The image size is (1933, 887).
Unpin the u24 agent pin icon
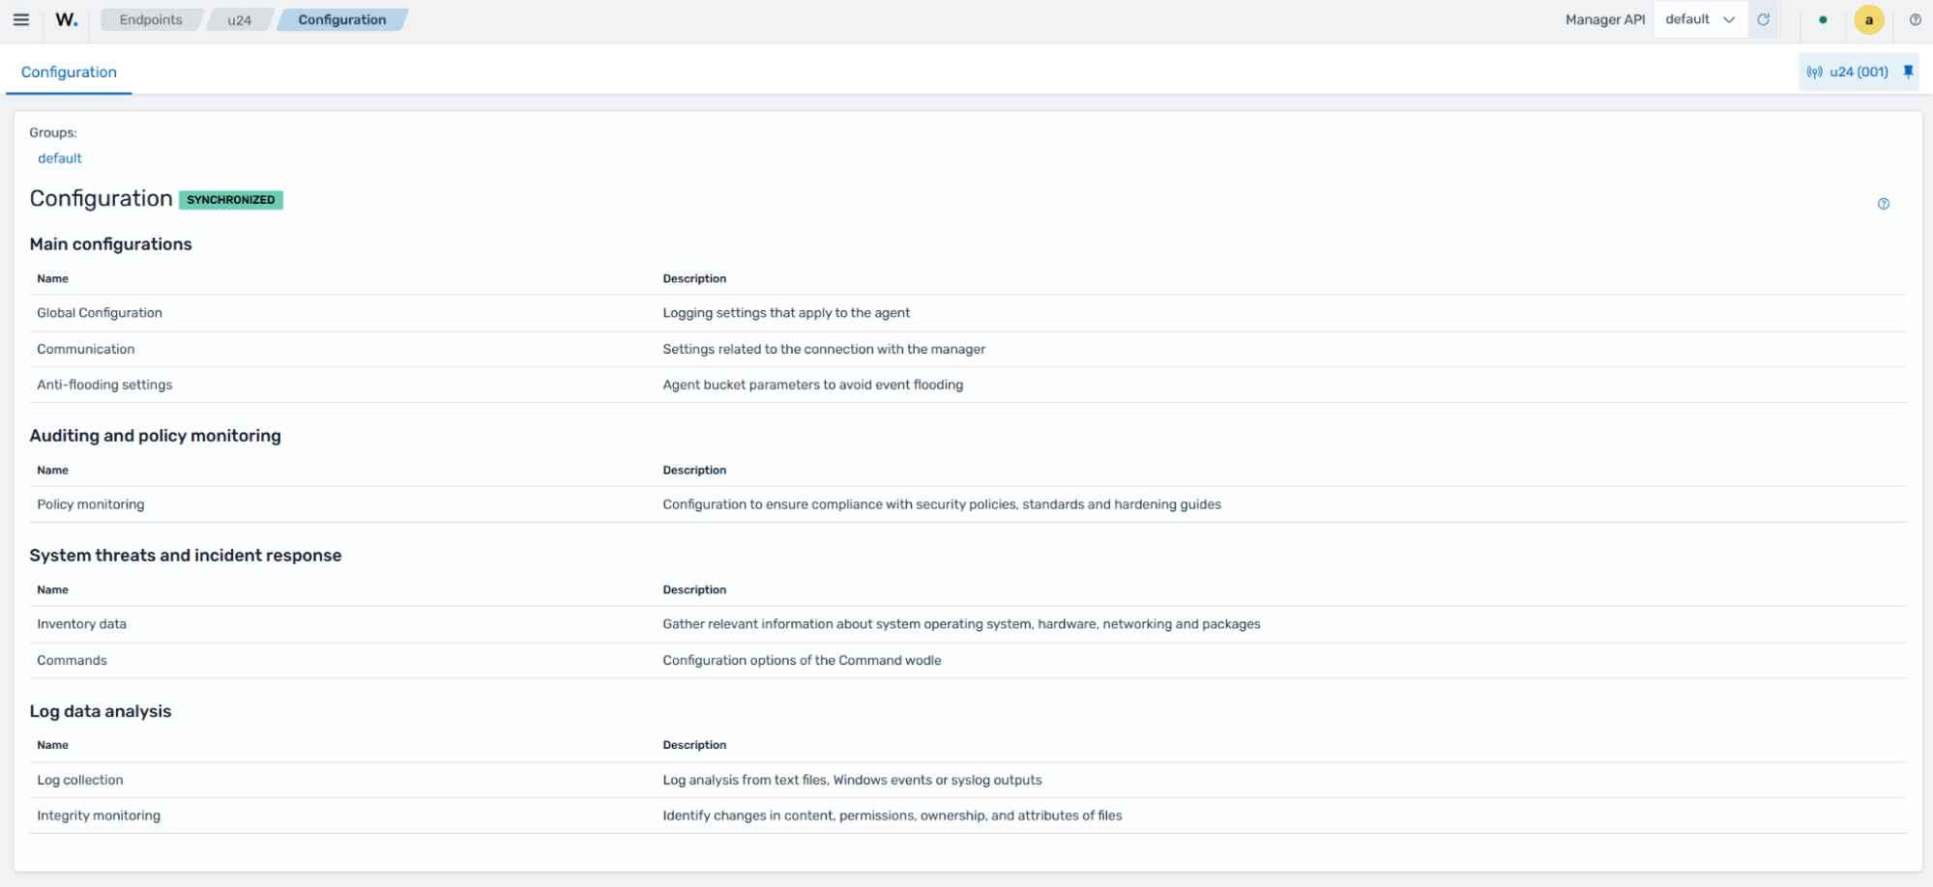1908,72
